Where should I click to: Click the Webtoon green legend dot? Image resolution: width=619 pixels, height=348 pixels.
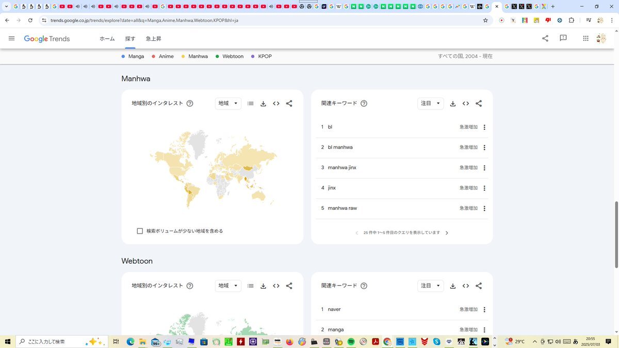(217, 56)
